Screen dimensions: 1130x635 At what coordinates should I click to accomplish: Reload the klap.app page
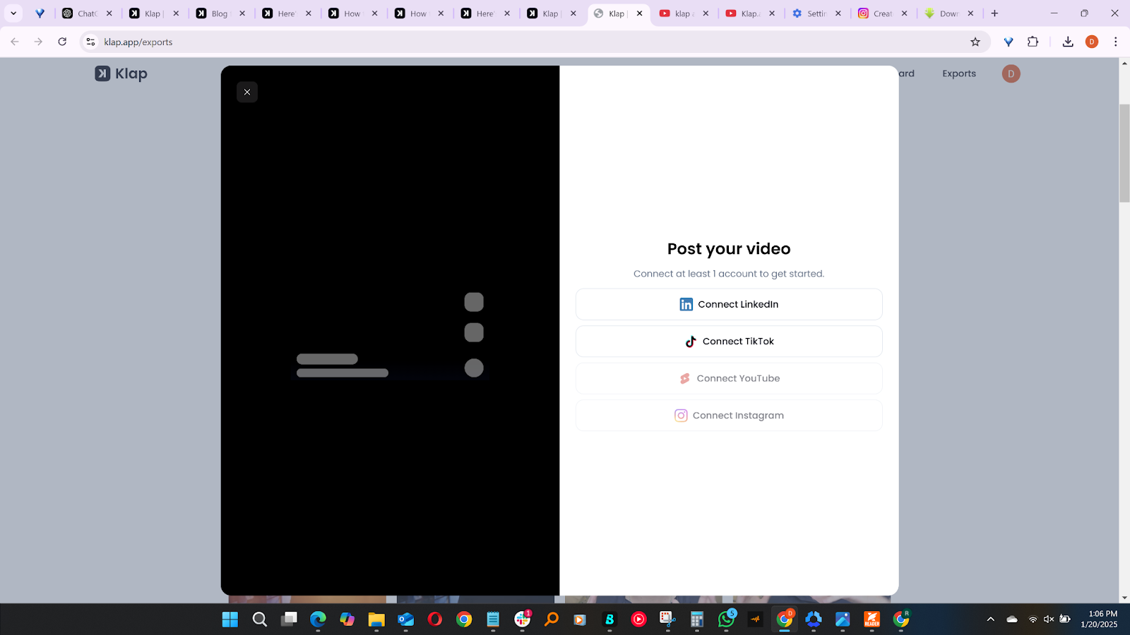(62, 42)
